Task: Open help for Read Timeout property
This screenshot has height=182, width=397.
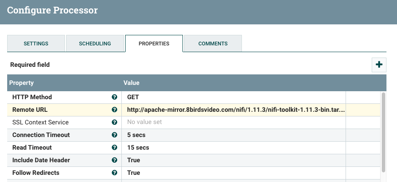Action: [115, 148]
